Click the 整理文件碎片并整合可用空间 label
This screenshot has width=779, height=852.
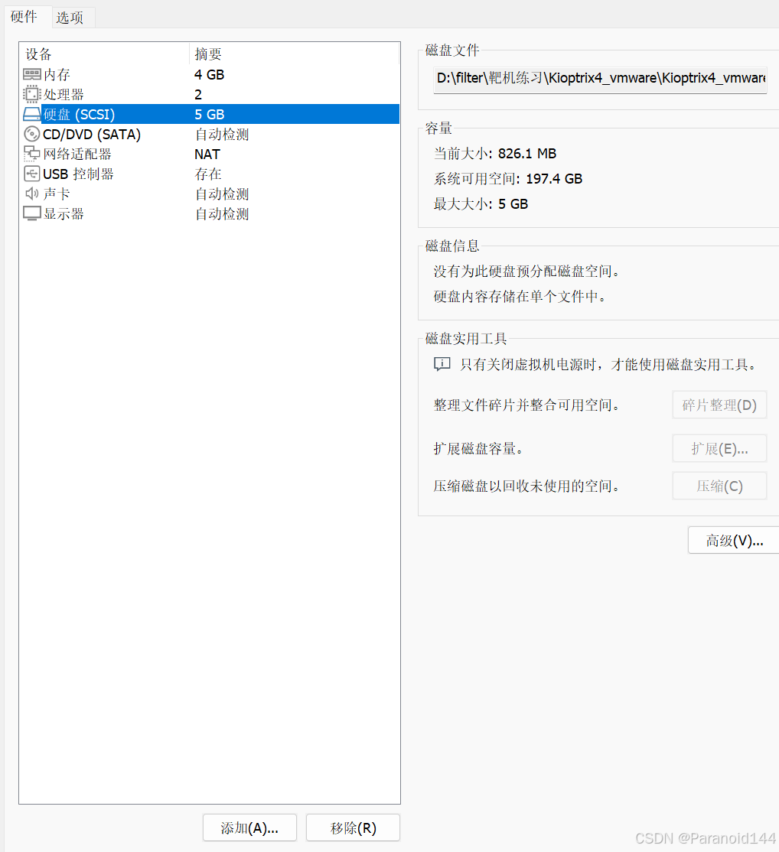click(x=526, y=405)
